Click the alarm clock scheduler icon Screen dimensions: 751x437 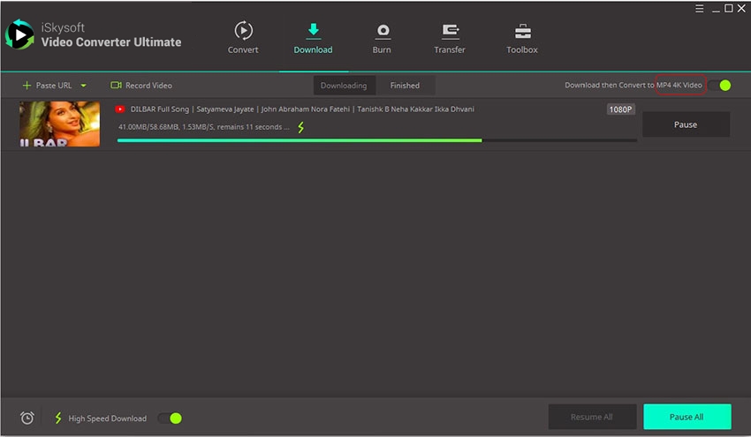[27, 418]
